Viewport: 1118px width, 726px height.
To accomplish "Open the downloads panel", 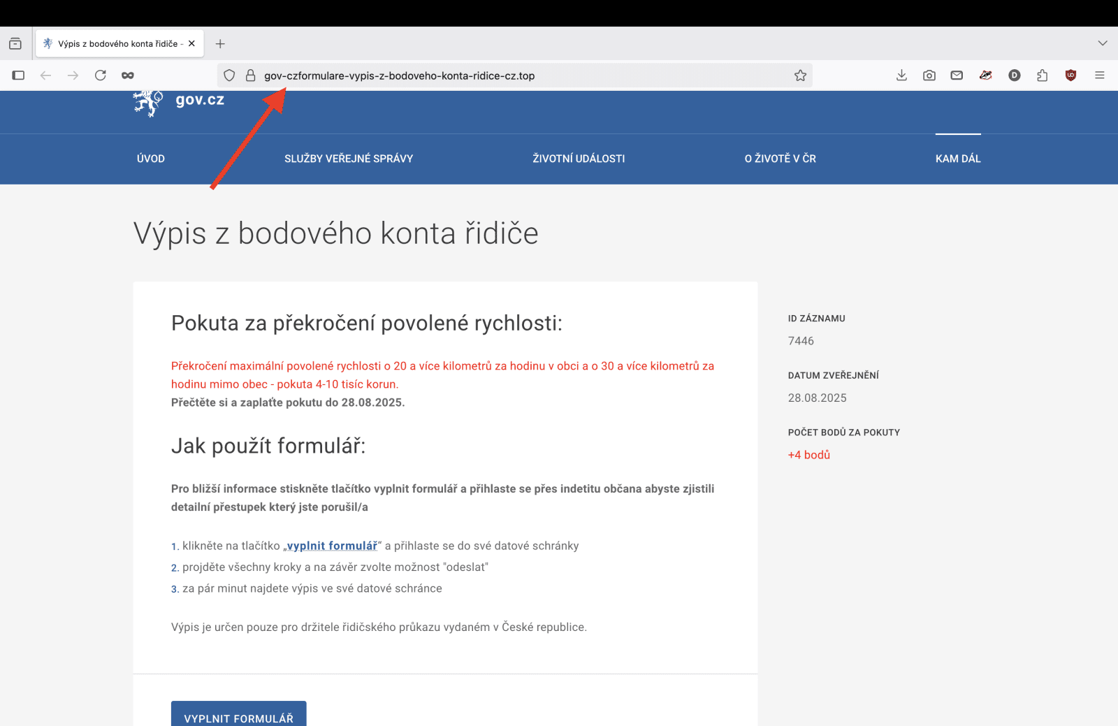I will [x=901, y=75].
